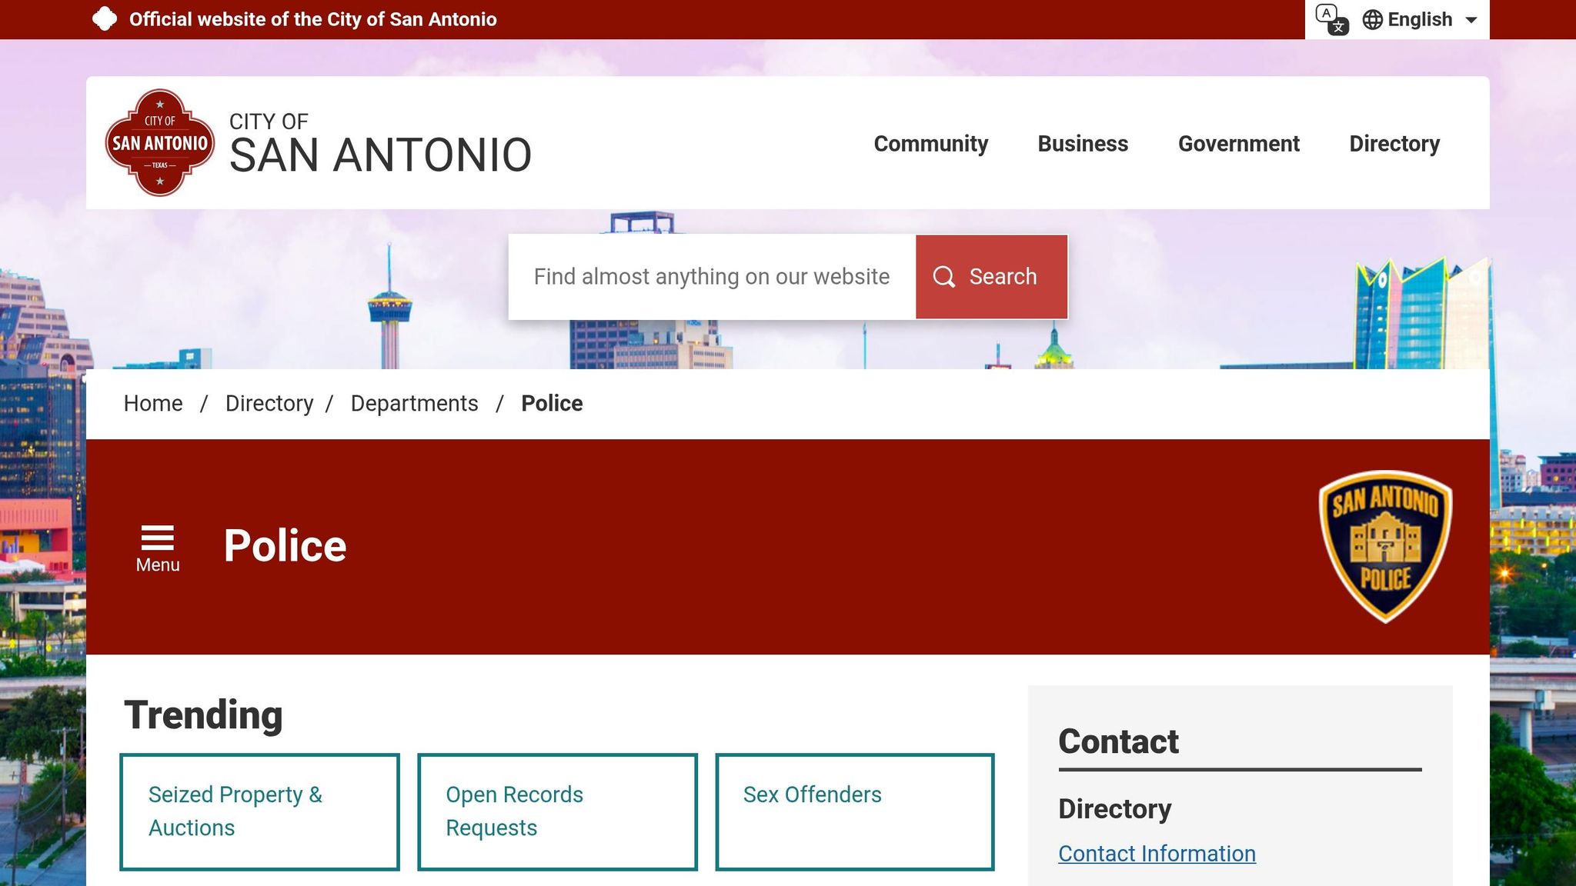Viewport: 1576px width, 886px height.
Task: Click the 'Official website of the City' text
Action: tap(313, 19)
